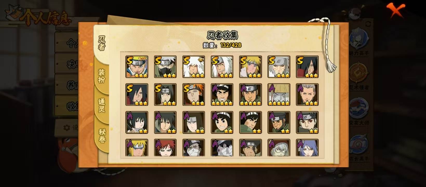Open the orange-haired Pain ninja portrait
Screen dimensions: 426x187
point(194,95)
